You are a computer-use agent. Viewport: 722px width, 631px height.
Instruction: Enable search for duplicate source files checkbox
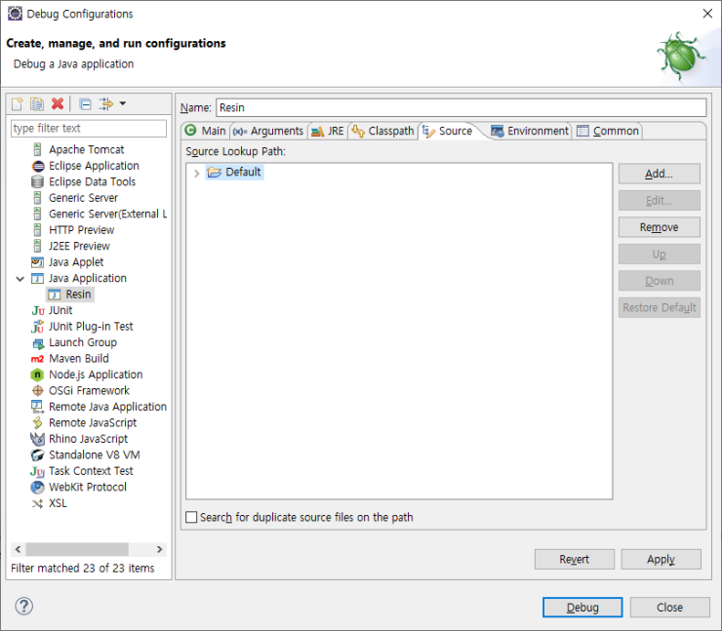tap(192, 517)
